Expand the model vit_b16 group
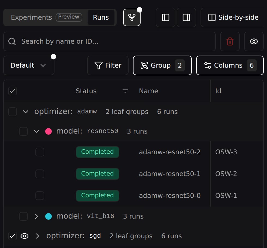Viewport: 267px width, 248px height. click(x=37, y=216)
